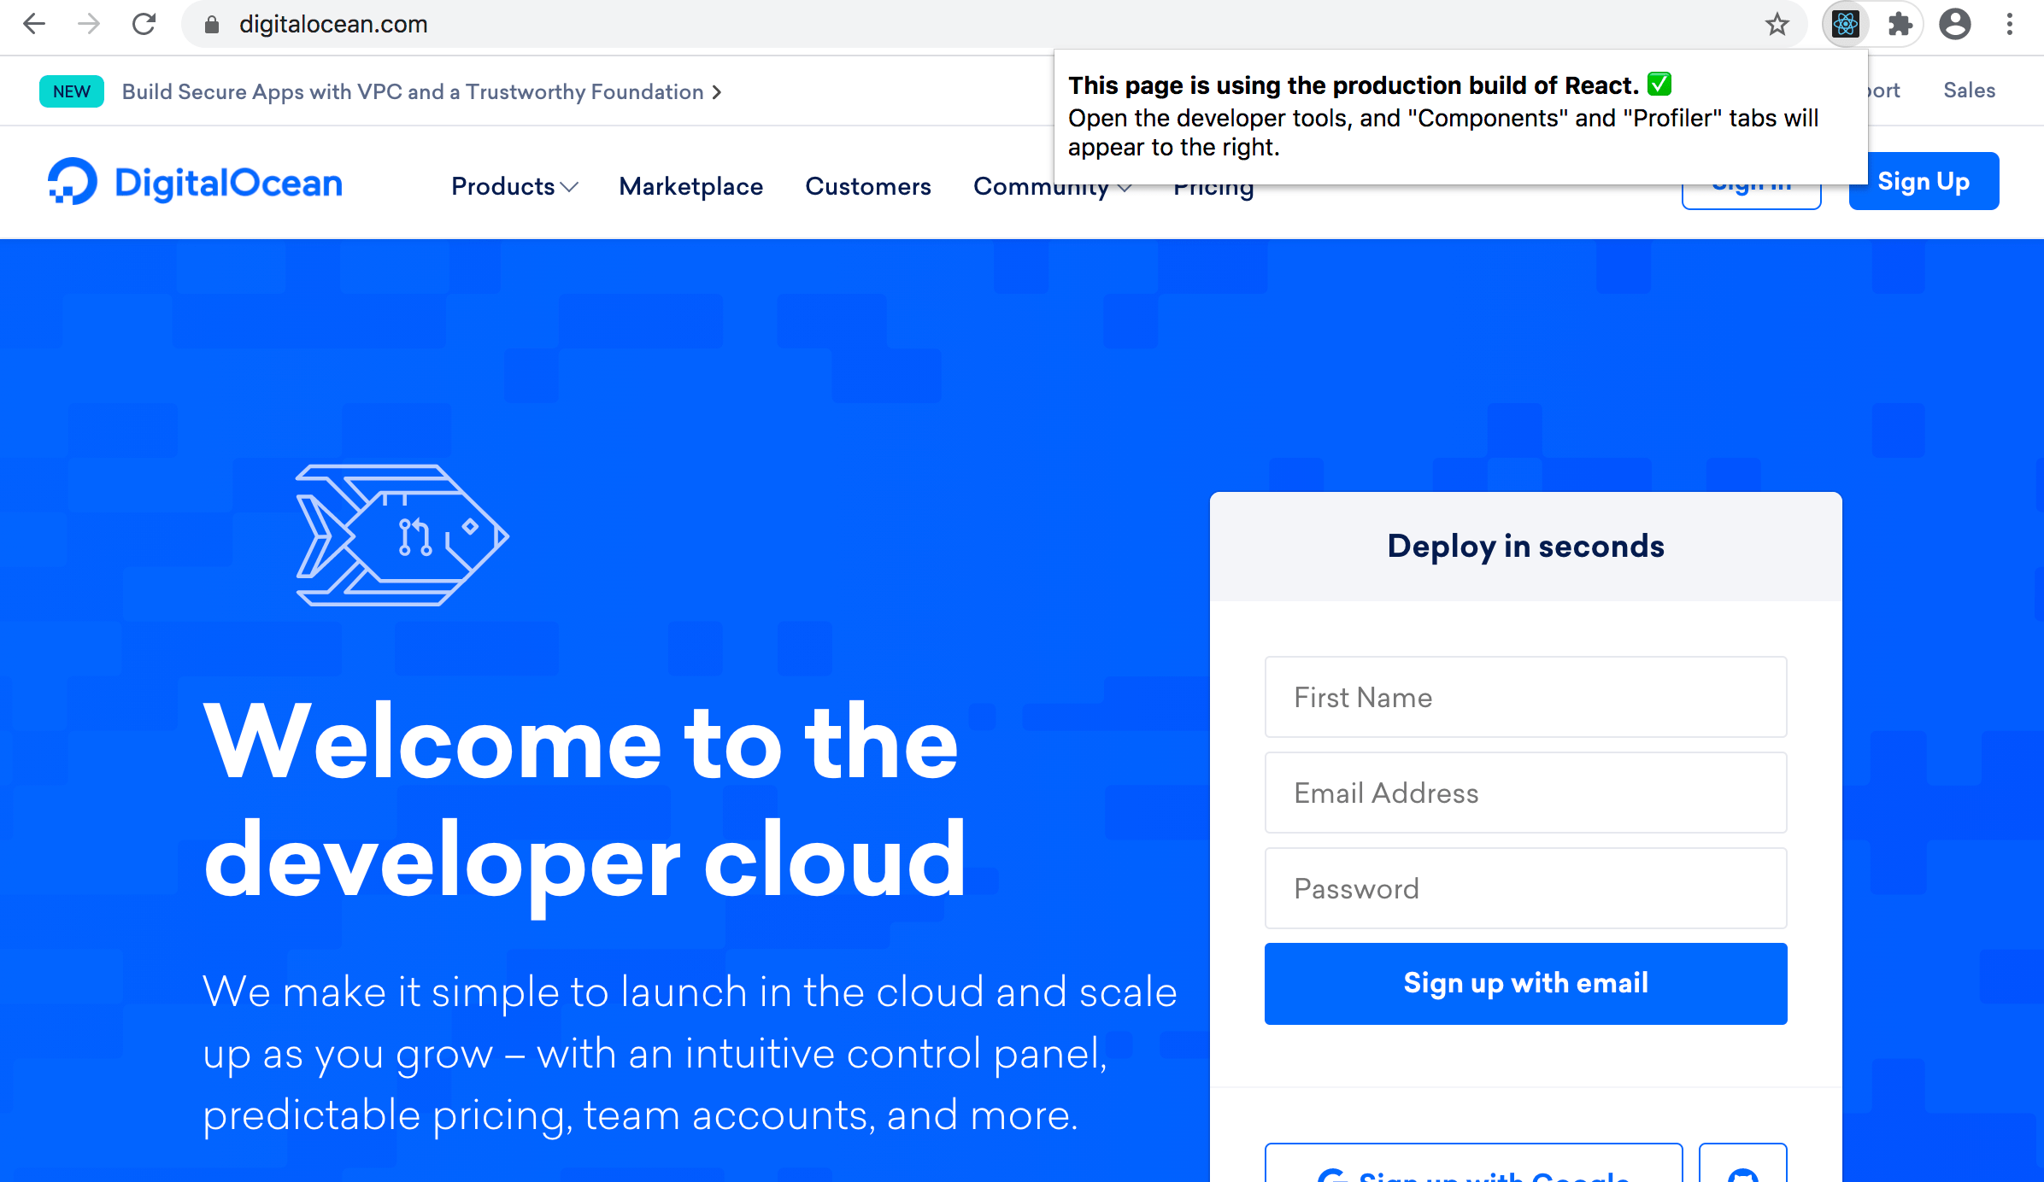Navigate back with the back arrow
Screen dimensions: 2044x1182
[34, 25]
